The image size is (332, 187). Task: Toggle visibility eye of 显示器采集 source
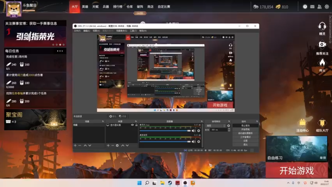132,125
